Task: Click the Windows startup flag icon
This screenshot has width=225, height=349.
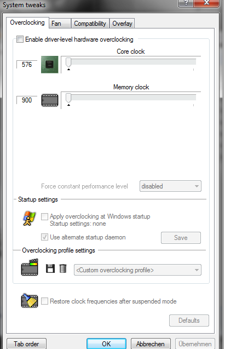Action: [30, 219]
